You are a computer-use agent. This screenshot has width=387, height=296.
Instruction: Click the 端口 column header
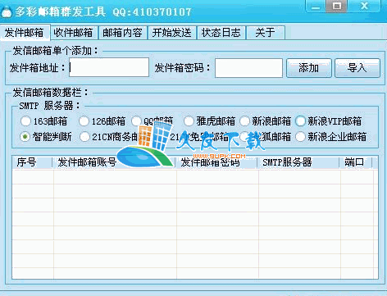tap(356, 162)
